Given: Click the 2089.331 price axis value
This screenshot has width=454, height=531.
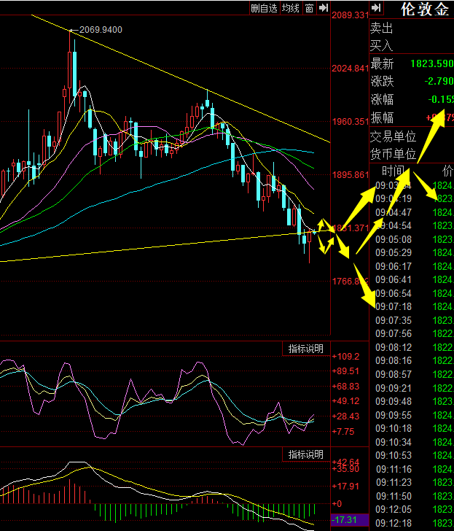Looking at the screenshot, I should (350, 15).
